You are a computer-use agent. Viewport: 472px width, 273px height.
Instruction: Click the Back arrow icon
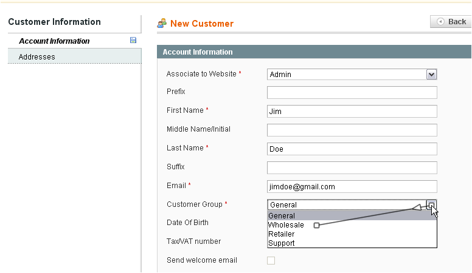pos(440,22)
